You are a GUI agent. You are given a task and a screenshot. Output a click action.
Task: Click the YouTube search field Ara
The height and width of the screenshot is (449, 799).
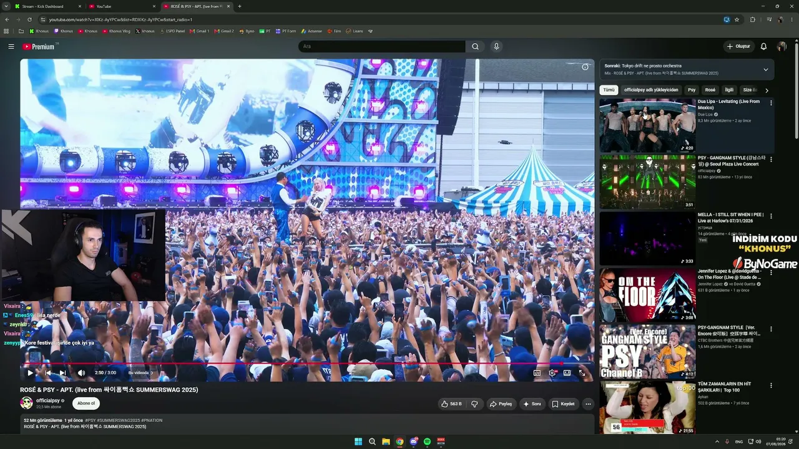click(x=382, y=47)
